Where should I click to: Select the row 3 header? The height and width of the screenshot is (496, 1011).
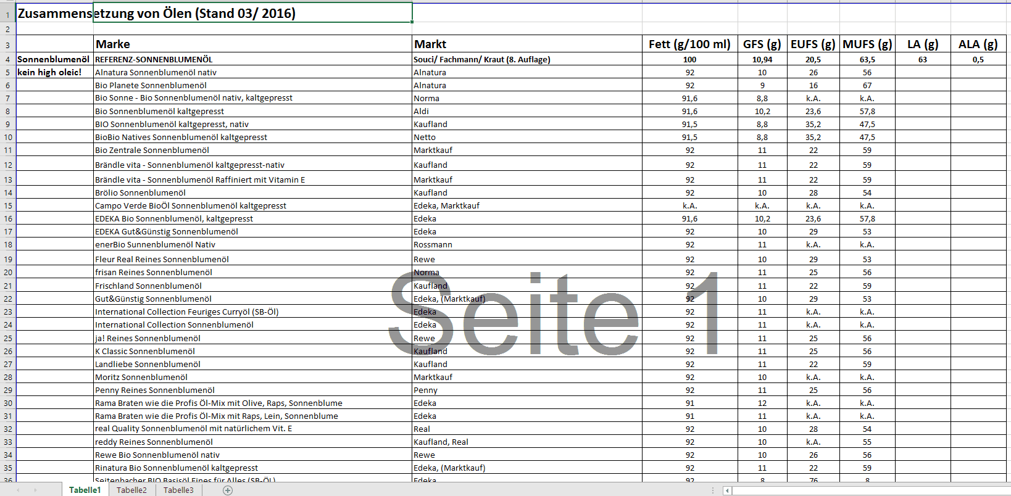(7, 44)
